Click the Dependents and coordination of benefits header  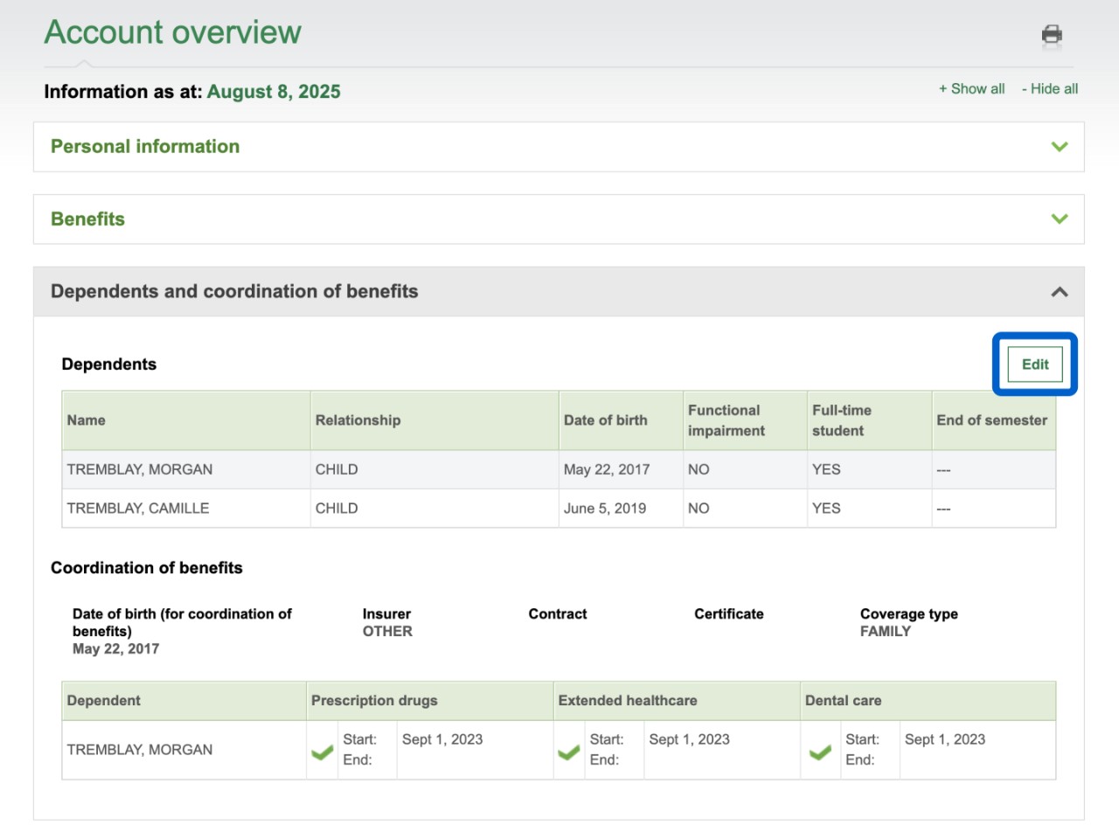tap(234, 292)
